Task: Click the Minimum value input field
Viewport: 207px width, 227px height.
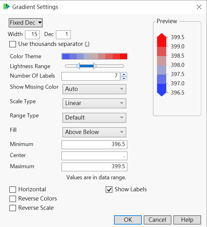Action: coord(94,144)
